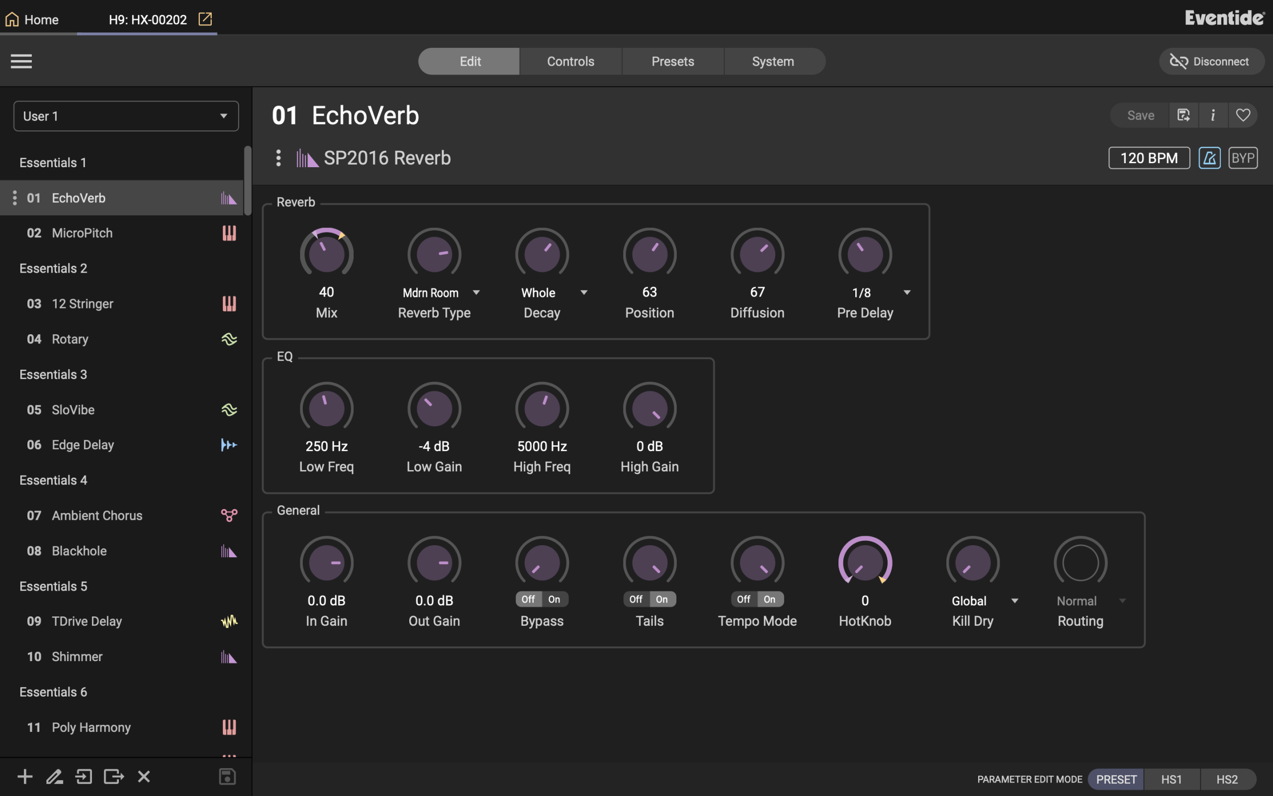
Task: Click the export list icon
Action: click(113, 777)
